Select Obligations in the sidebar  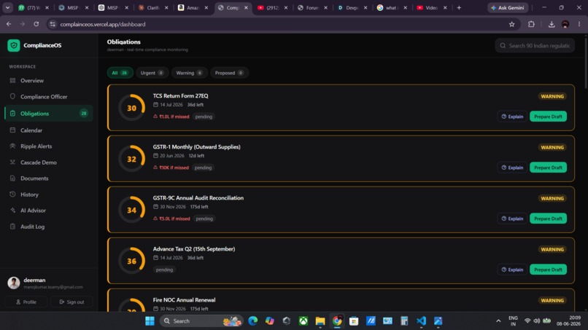(x=49, y=113)
